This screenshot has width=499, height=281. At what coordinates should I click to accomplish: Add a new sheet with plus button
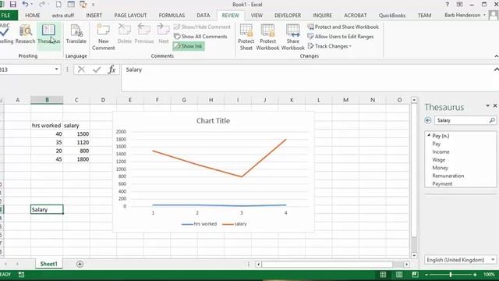[80, 264]
